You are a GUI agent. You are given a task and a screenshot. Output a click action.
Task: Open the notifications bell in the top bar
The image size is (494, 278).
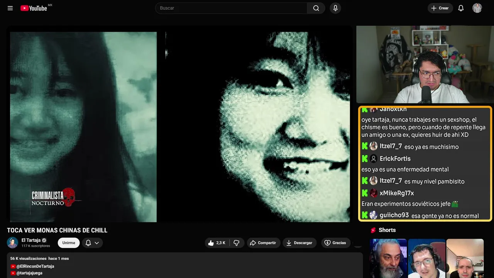pyautogui.click(x=461, y=8)
